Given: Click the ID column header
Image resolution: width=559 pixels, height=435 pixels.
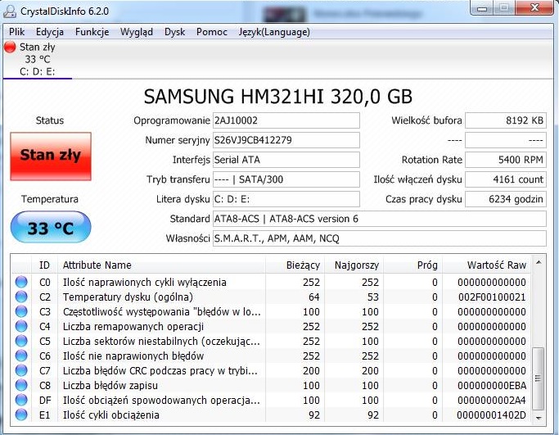Looking at the screenshot, I should click(44, 265).
